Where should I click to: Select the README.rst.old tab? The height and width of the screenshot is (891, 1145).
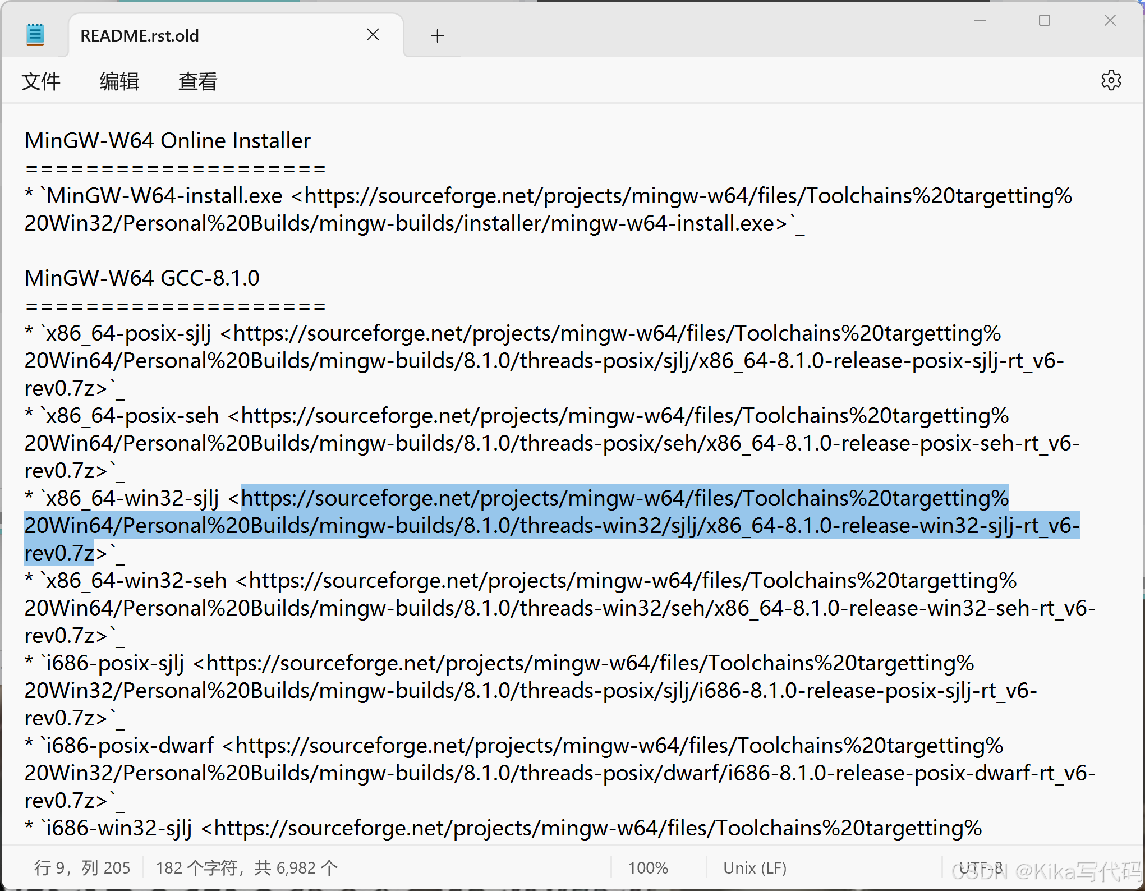tap(140, 36)
